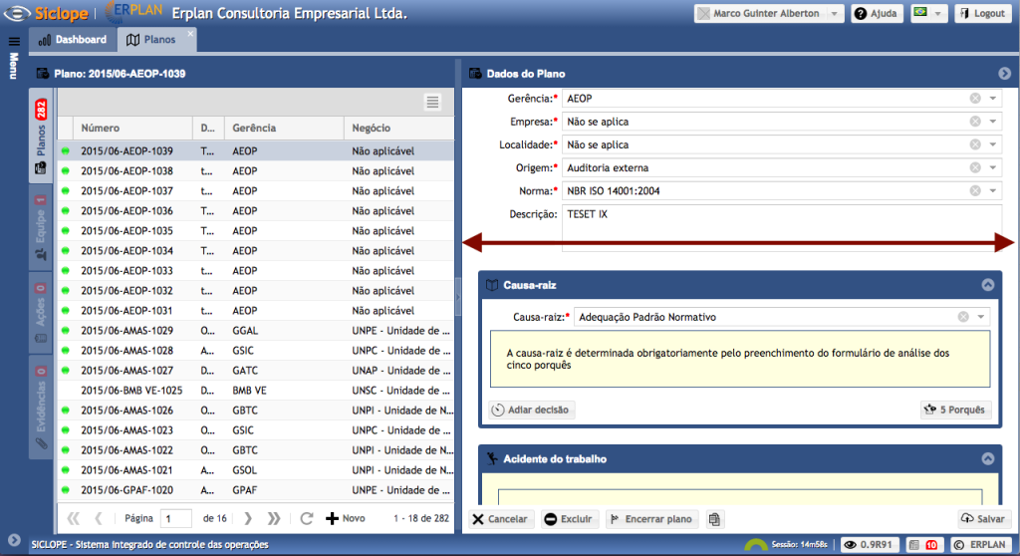1020x556 pixels.
Task: Open the Origem dropdown
Action: coord(993,168)
